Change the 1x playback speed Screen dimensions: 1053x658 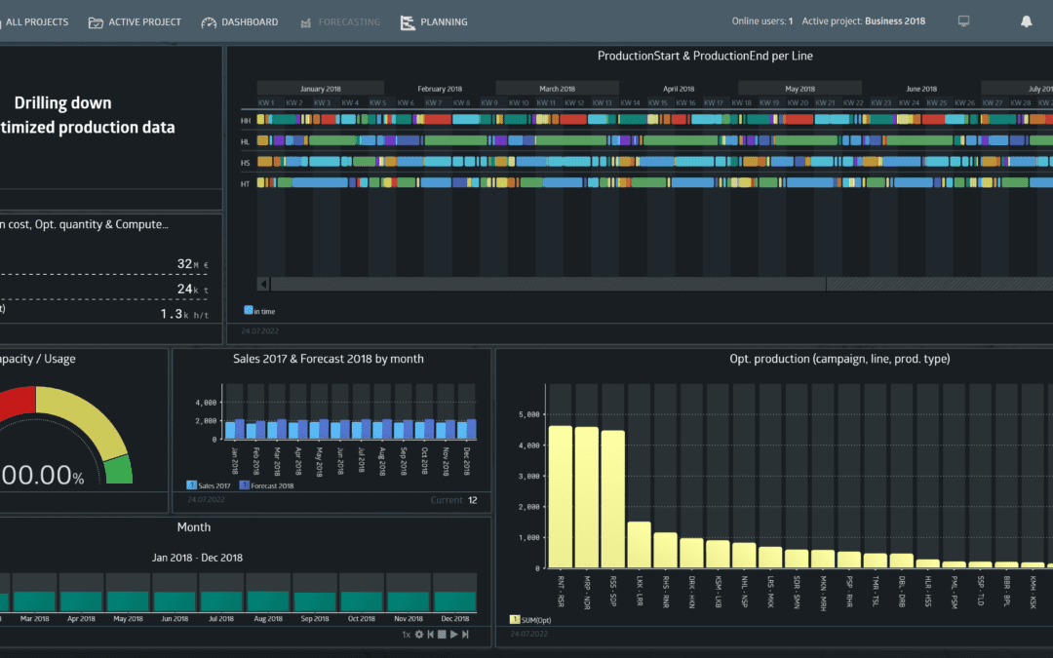407,635
